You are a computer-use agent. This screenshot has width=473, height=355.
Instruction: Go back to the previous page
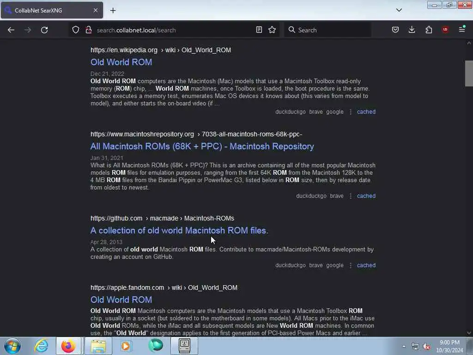[11, 30]
